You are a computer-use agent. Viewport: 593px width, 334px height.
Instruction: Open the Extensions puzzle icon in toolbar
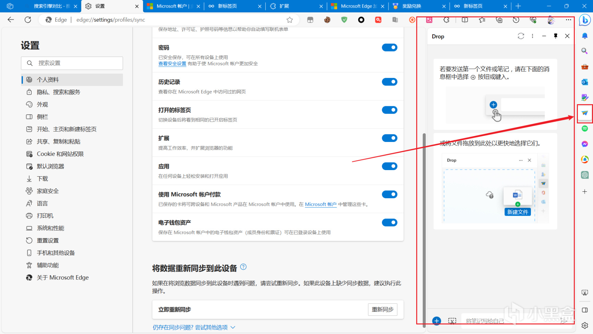[446, 20]
